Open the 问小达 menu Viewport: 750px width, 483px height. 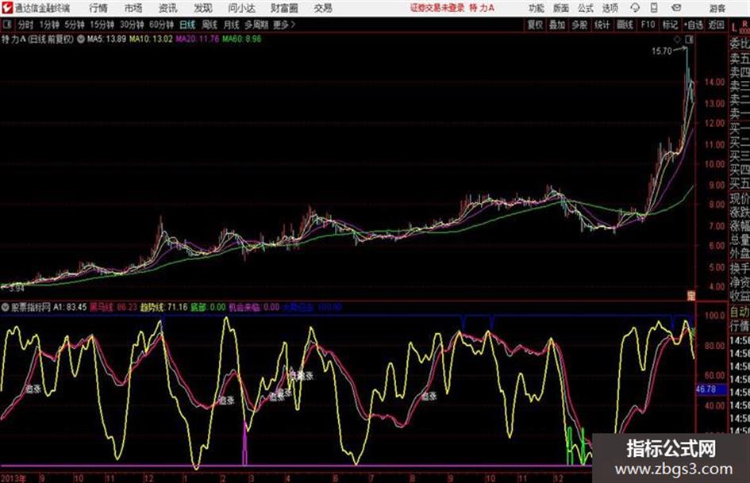241,8
